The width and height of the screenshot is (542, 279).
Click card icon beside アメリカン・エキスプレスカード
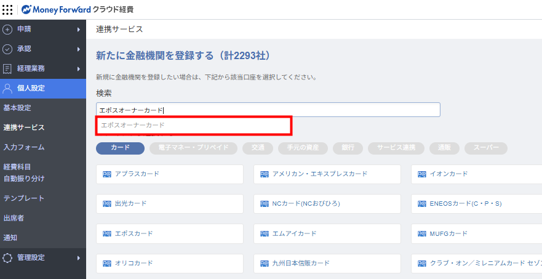coord(265,174)
